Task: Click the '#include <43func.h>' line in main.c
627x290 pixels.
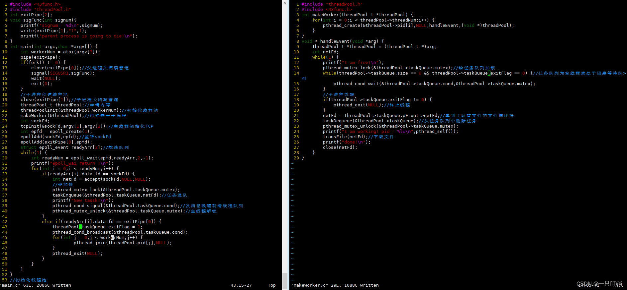Action: point(35,4)
